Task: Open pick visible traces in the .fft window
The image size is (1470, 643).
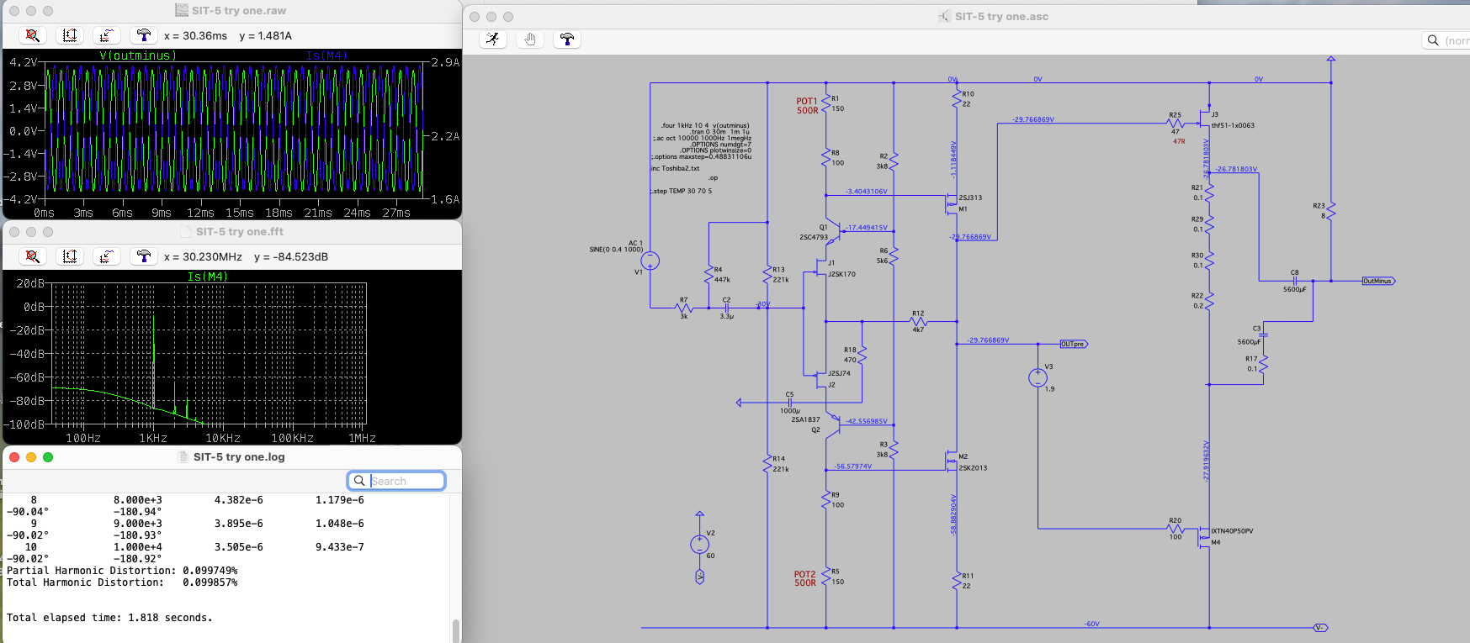Action: pyautogui.click(x=106, y=256)
